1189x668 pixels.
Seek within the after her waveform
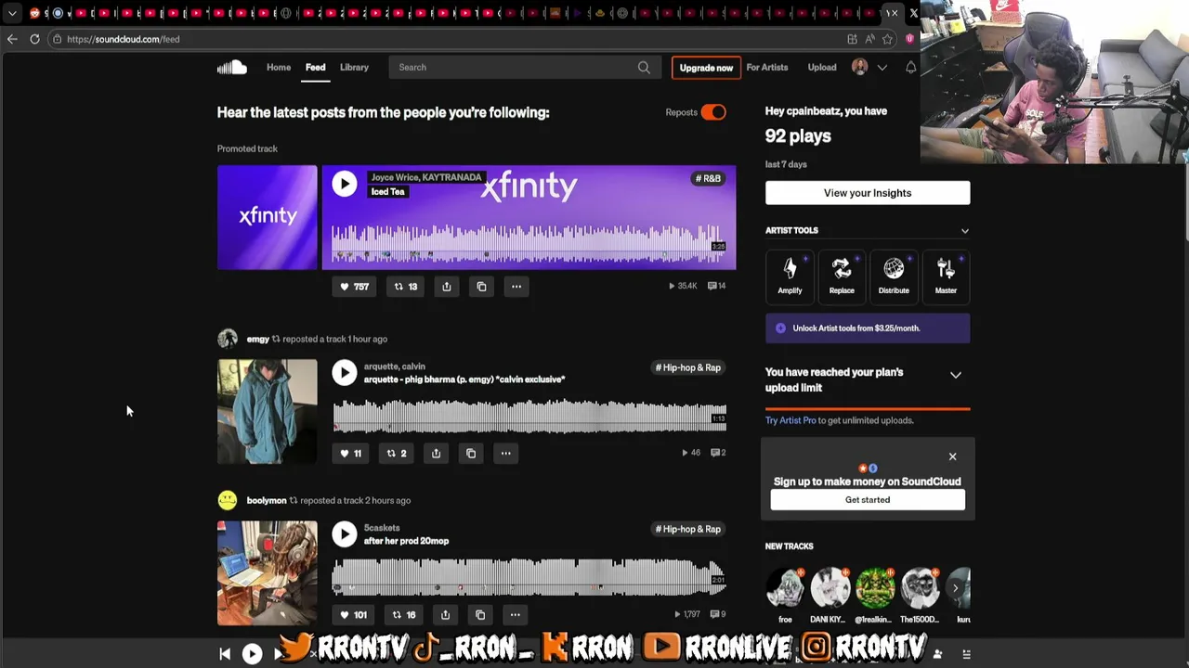pyautogui.click(x=529, y=577)
